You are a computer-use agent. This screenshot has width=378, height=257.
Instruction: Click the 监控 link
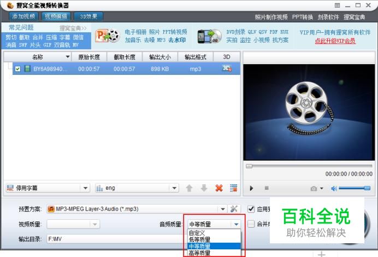[245, 40]
